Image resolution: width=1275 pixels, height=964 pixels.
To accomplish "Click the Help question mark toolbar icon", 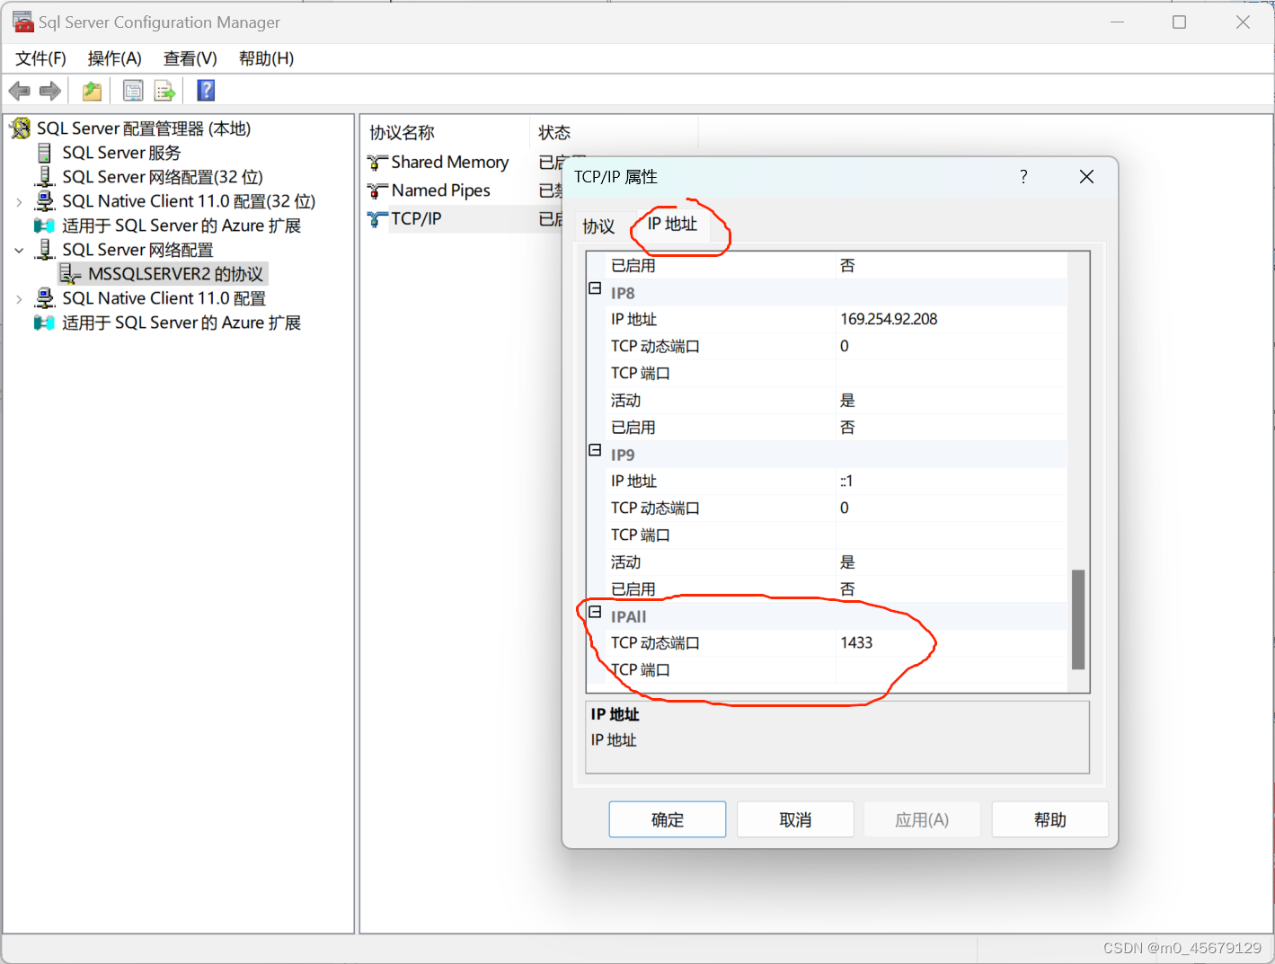I will (205, 90).
